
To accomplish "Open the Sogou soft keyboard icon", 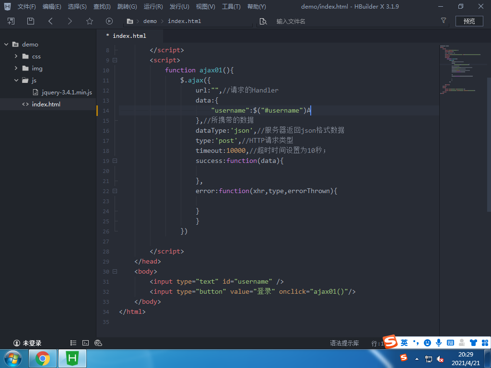I will click(x=450, y=343).
